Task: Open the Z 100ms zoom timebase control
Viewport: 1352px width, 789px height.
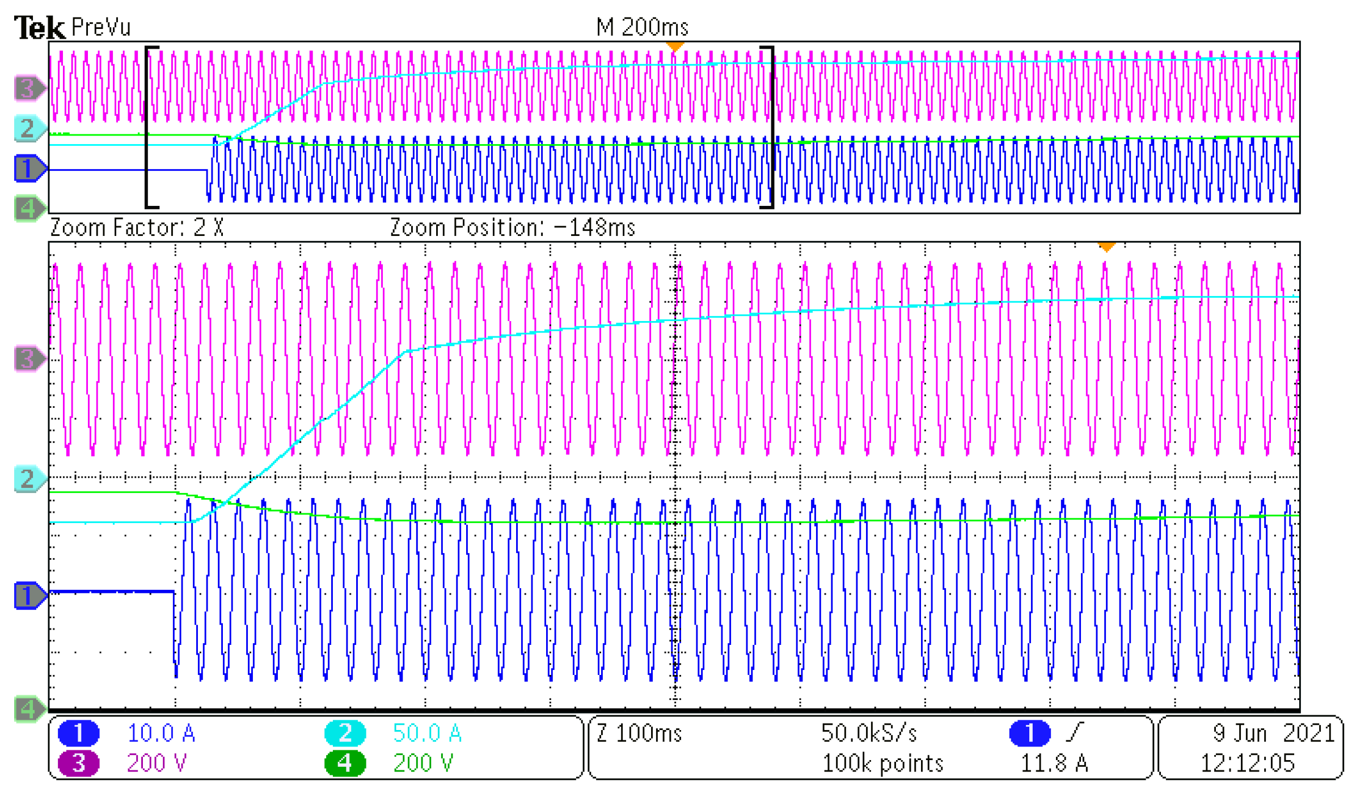Action: pos(638,732)
